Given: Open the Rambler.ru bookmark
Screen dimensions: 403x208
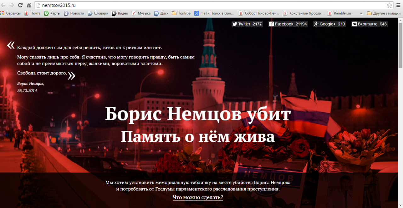Looking at the screenshot, I should (x=339, y=13).
